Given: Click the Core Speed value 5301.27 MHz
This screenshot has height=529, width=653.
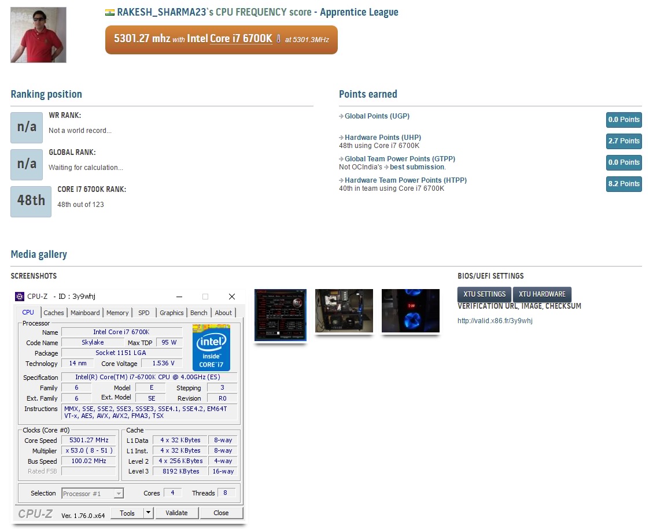Looking at the screenshot, I should coord(88,440).
